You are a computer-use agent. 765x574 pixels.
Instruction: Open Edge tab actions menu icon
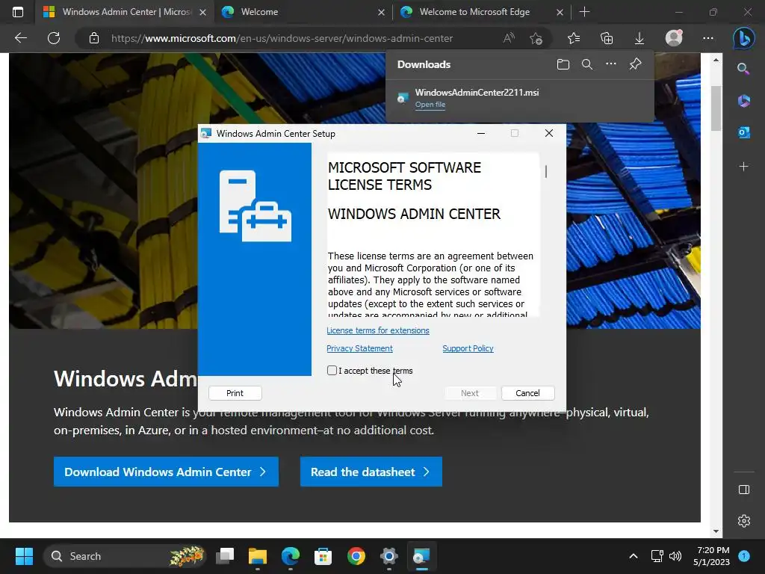tap(18, 12)
